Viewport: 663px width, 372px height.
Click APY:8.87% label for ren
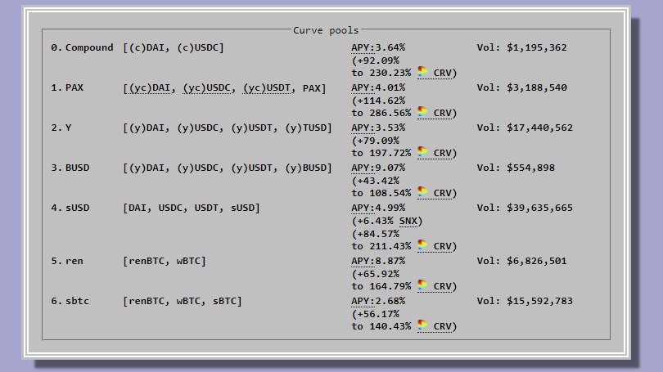tap(378, 261)
